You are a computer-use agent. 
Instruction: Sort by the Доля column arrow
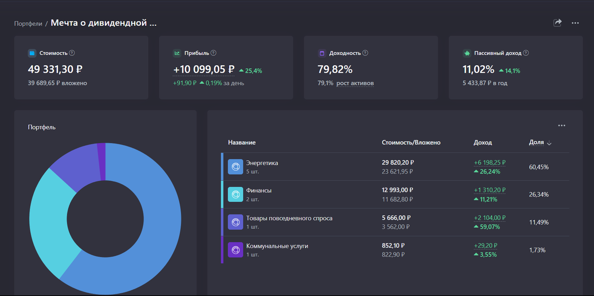pos(549,143)
